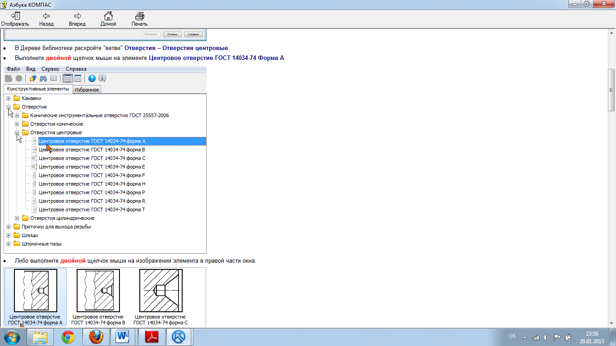Select Центровое отверстие ГОСТ 14034-74 форма В row
The height and width of the screenshot is (346, 616).
92,150
